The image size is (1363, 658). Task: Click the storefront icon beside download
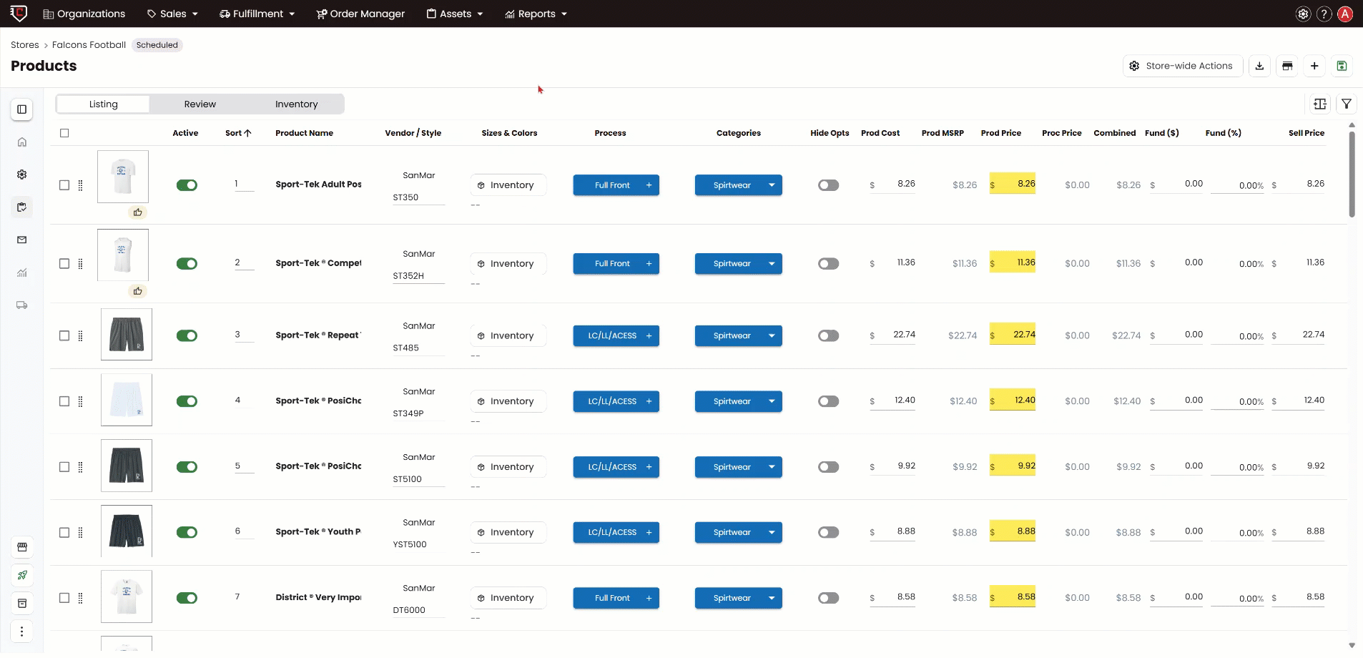point(1287,66)
